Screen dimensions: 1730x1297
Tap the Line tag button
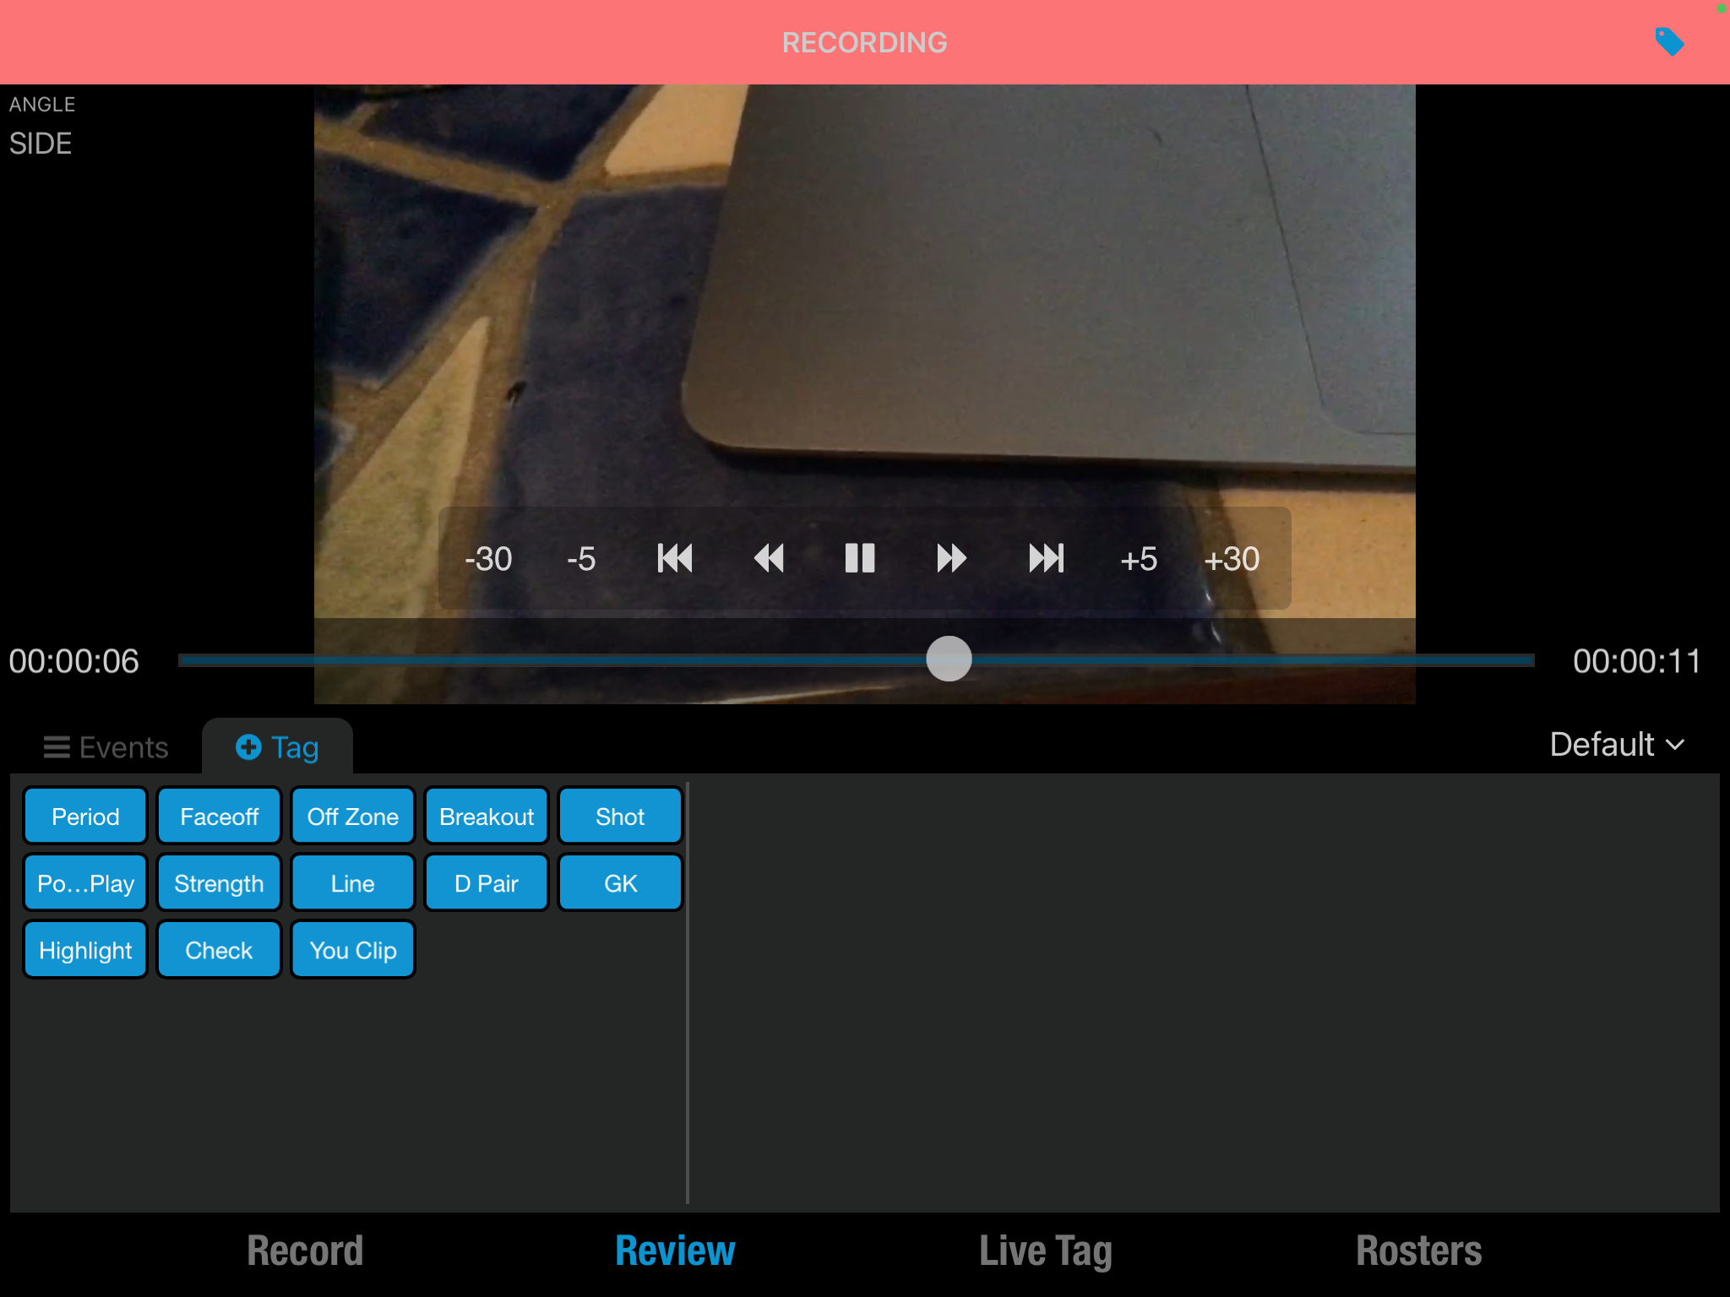click(x=352, y=882)
